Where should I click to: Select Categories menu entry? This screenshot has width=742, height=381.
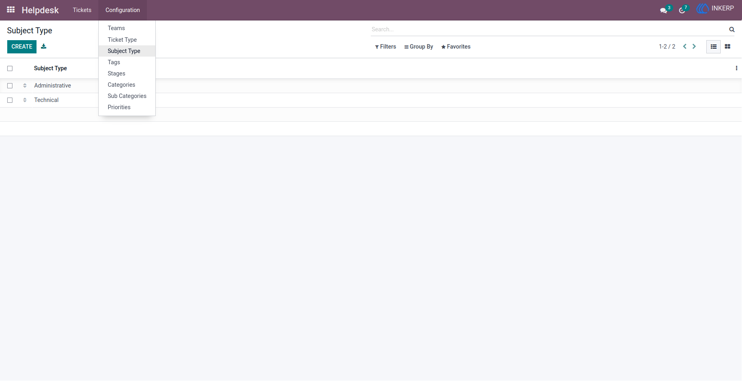coord(127,85)
